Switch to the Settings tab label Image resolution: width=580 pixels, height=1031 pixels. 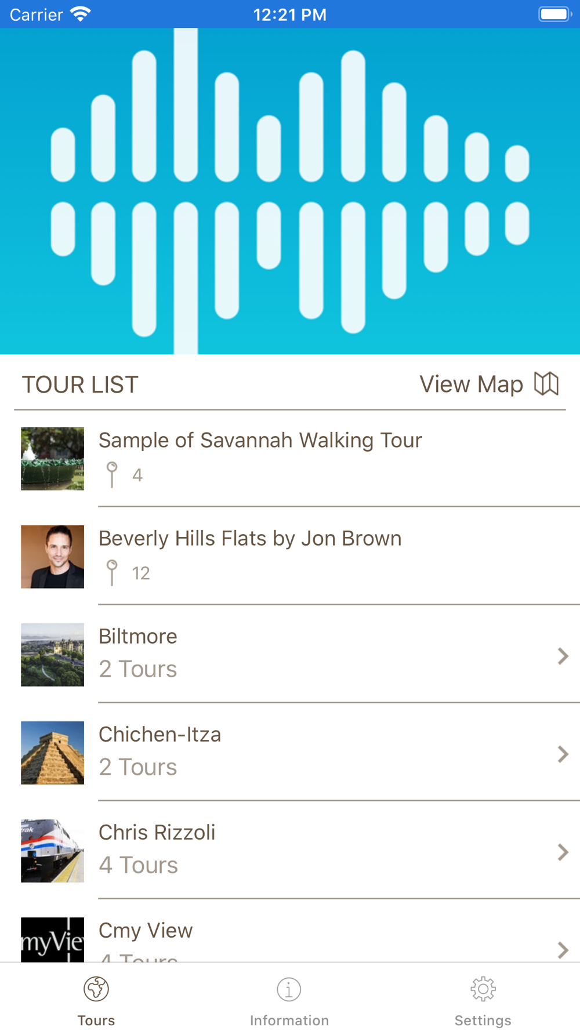click(483, 1020)
